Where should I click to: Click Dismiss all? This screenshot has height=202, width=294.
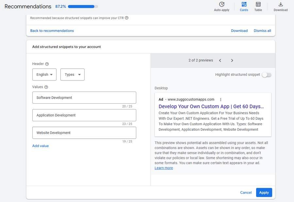pos(262,31)
